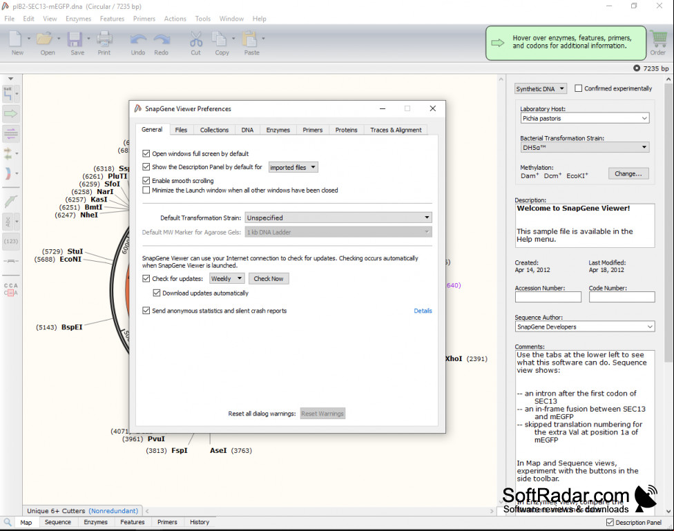Expand the Open button dropdown arrow
This screenshot has width=674, height=531.
(59, 38)
